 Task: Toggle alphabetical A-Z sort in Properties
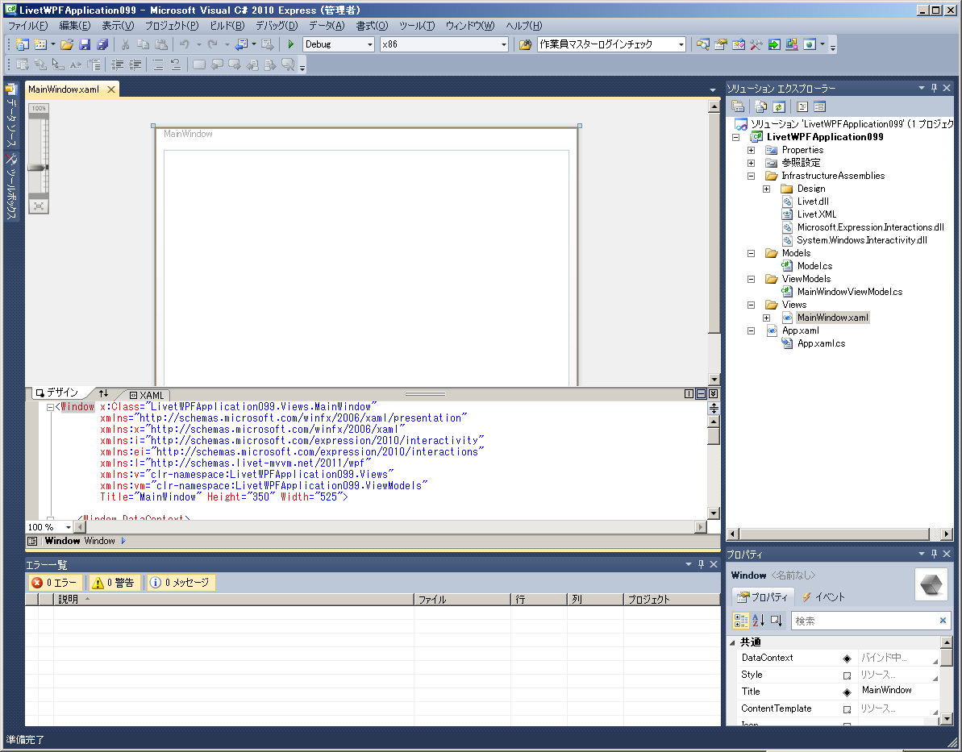pos(759,621)
